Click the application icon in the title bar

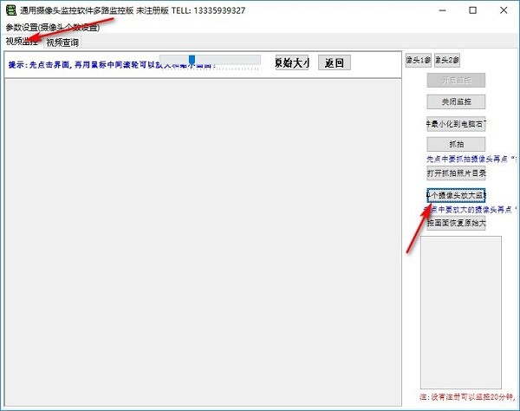click(11, 10)
